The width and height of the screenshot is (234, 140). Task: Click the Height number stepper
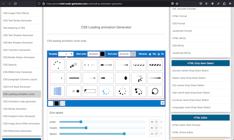(x=156, y=128)
